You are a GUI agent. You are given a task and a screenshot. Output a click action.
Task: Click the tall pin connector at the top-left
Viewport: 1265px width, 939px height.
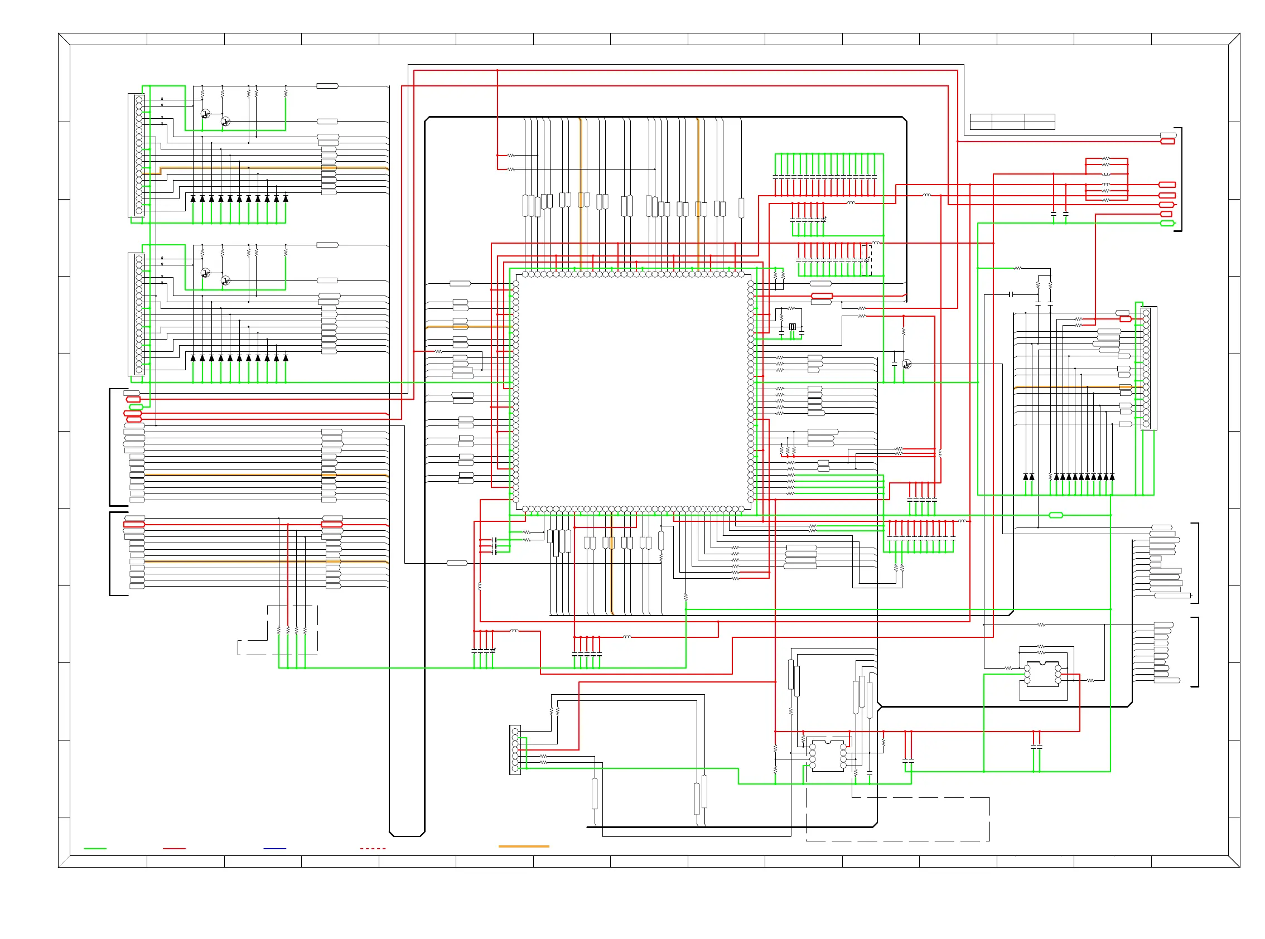[137, 155]
